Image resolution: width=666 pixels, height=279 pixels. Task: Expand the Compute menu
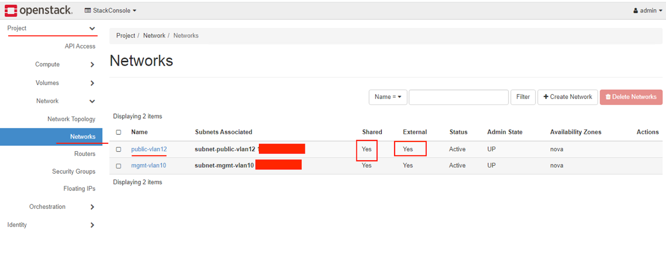pyautogui.click(x=65, y=64)
